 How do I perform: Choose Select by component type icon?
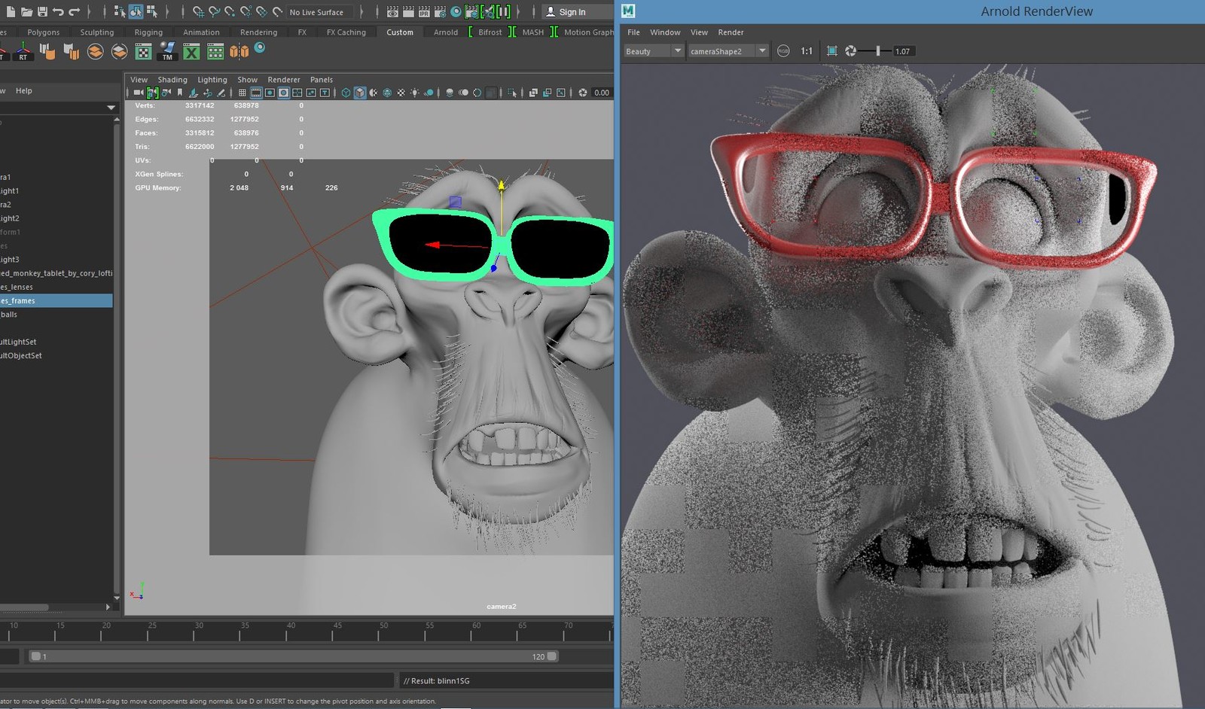click(152, 11)
